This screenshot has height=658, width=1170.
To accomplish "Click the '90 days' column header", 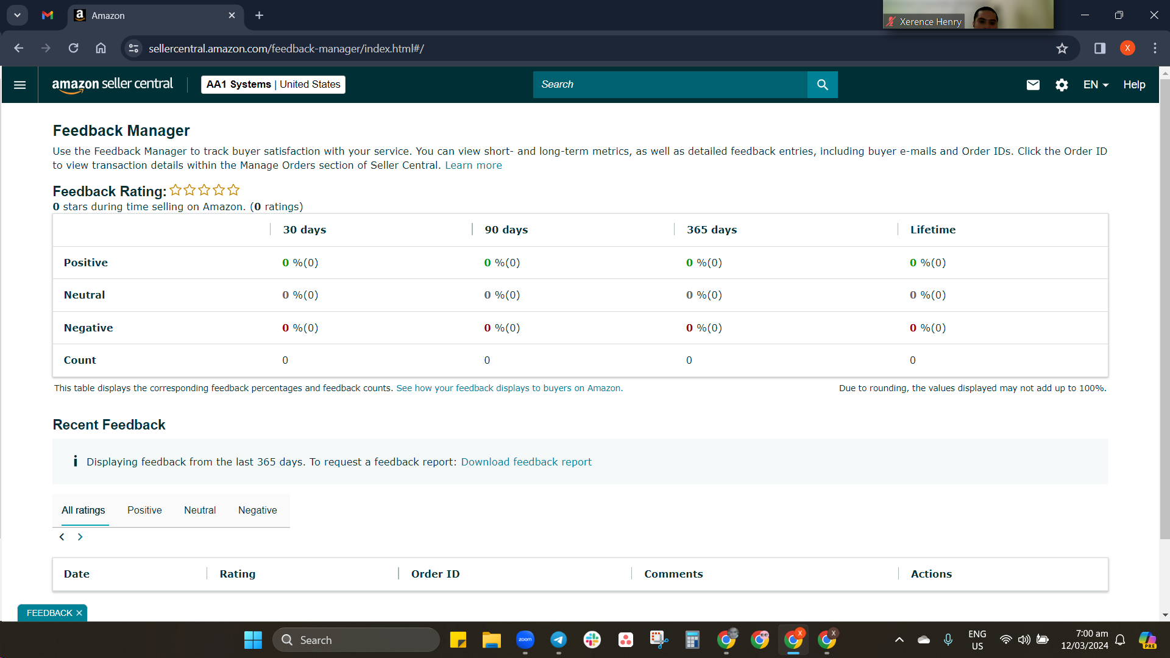I will (506, 230).
